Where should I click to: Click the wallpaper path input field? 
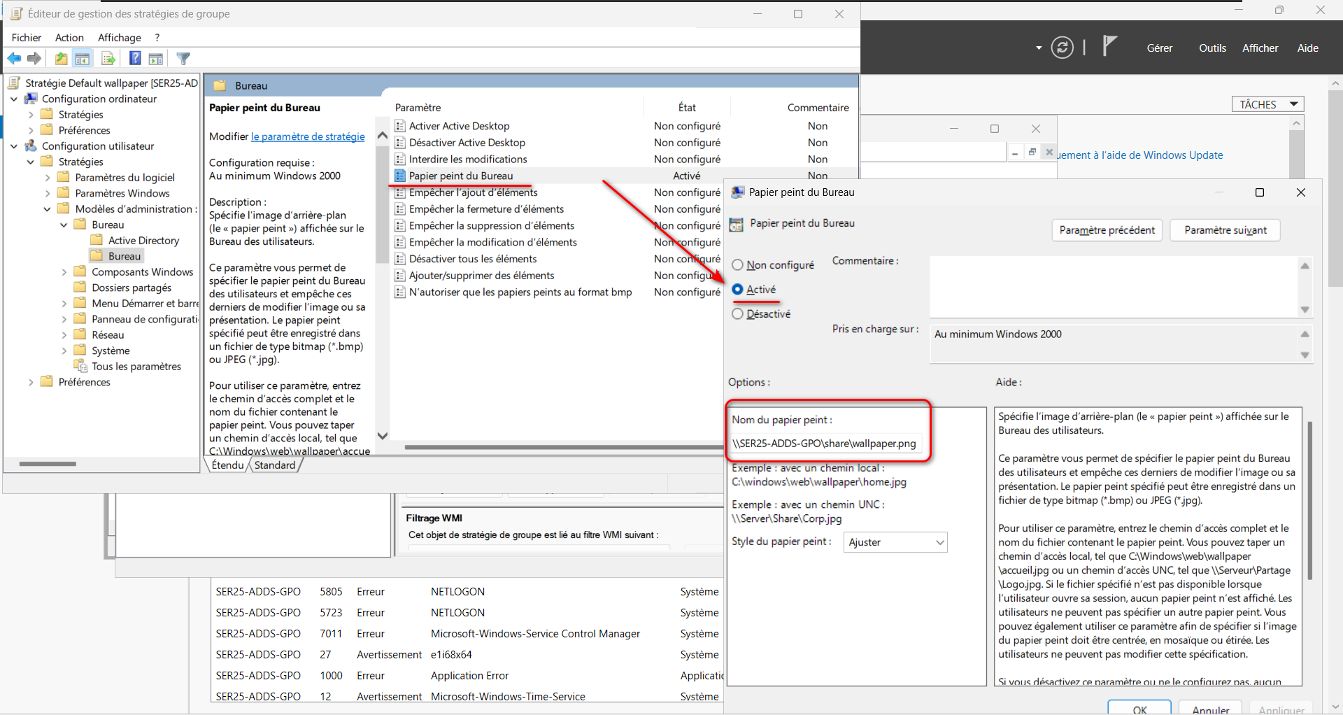click(825, 444)
